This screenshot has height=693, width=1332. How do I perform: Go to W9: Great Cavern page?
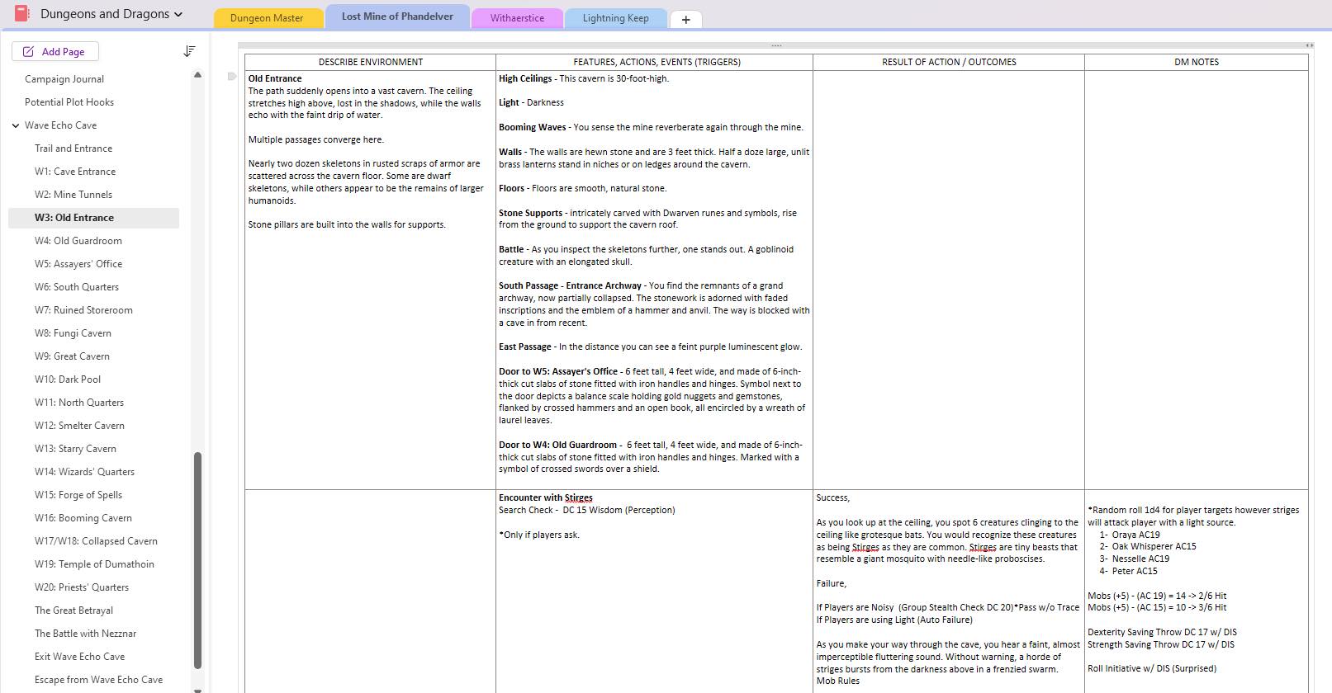tap(72, 356)
